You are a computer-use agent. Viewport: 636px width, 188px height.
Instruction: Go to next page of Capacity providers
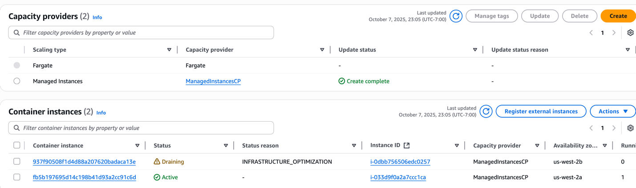pos(614,33)
